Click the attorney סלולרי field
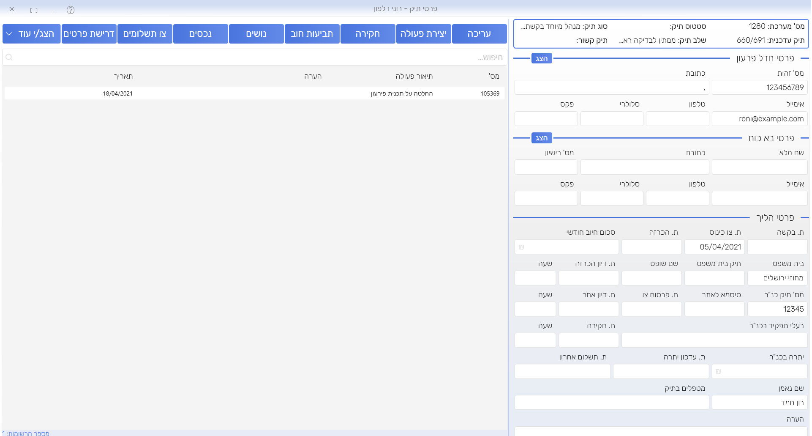812x436 pixels. tap(612, 198)
